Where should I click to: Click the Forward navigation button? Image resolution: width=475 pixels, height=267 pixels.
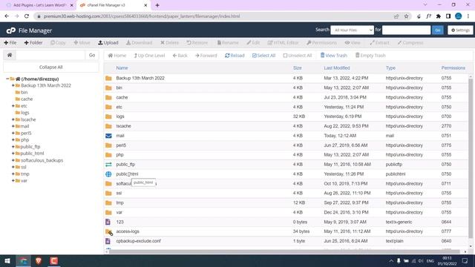206,56
